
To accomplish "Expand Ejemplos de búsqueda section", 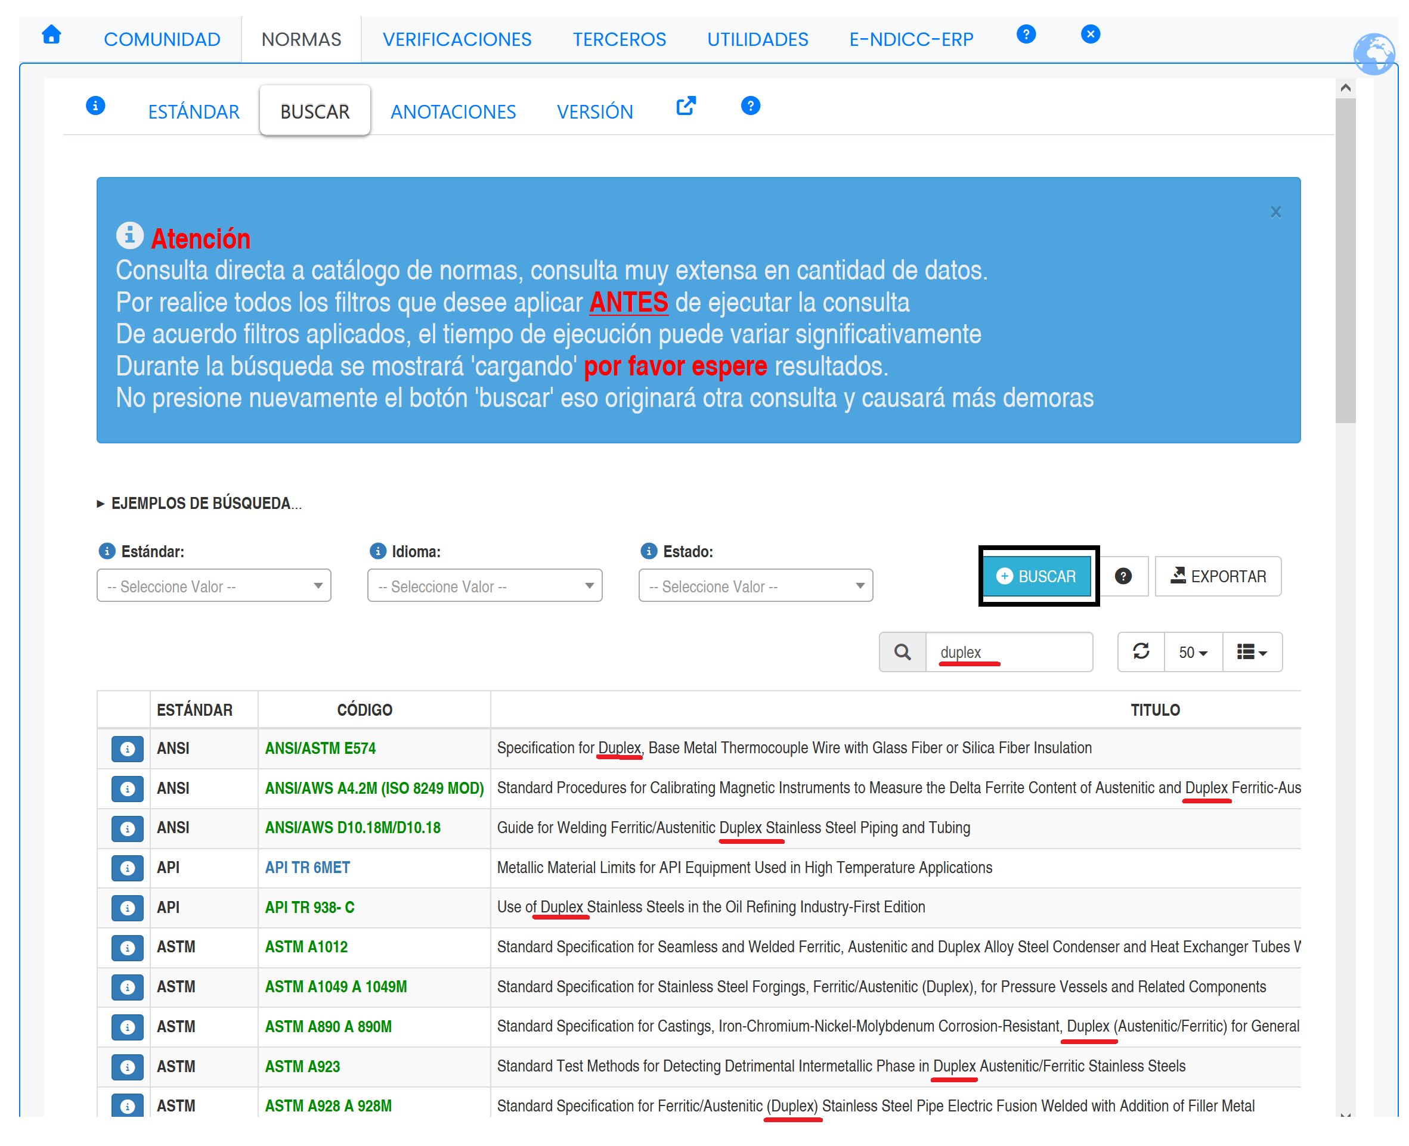I will (x=200, y=504).
